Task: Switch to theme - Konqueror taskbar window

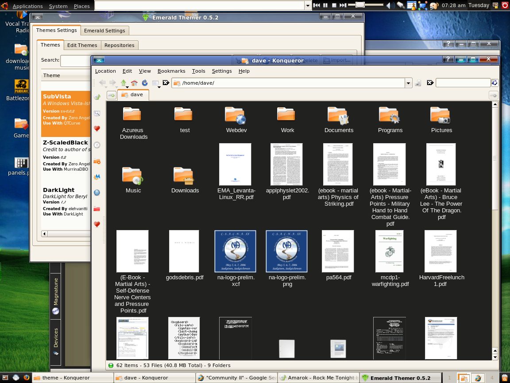Action: (x=73, y=378)
